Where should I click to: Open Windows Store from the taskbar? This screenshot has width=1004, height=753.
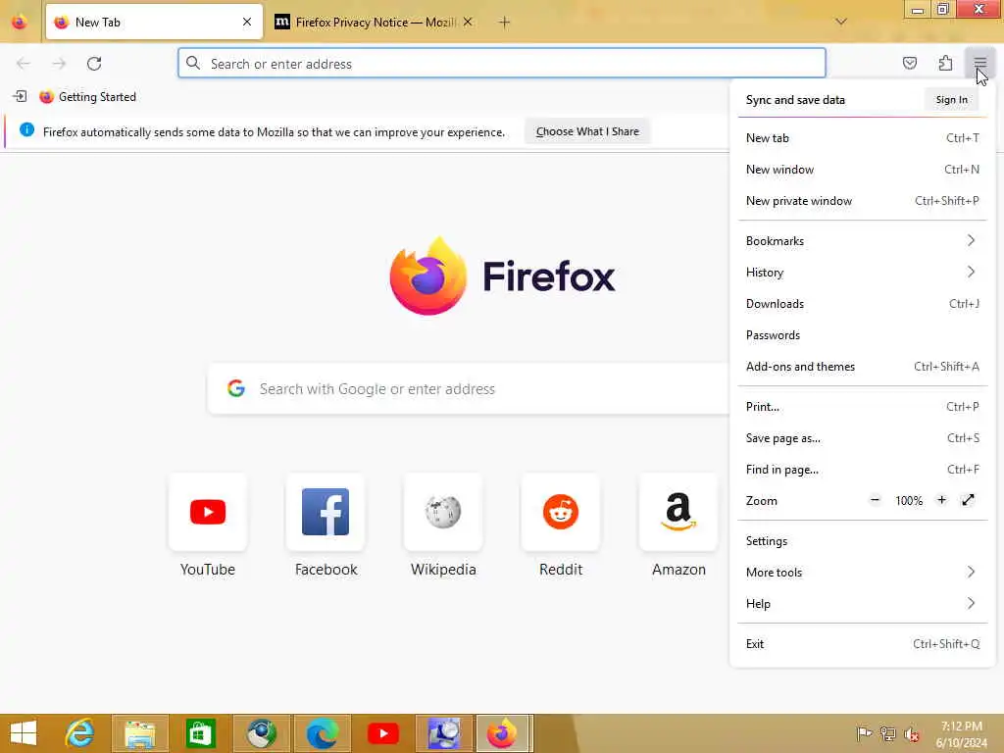click(200, 733)
